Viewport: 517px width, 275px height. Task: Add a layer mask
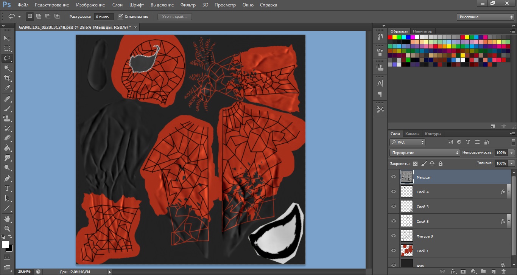[463, 272]
